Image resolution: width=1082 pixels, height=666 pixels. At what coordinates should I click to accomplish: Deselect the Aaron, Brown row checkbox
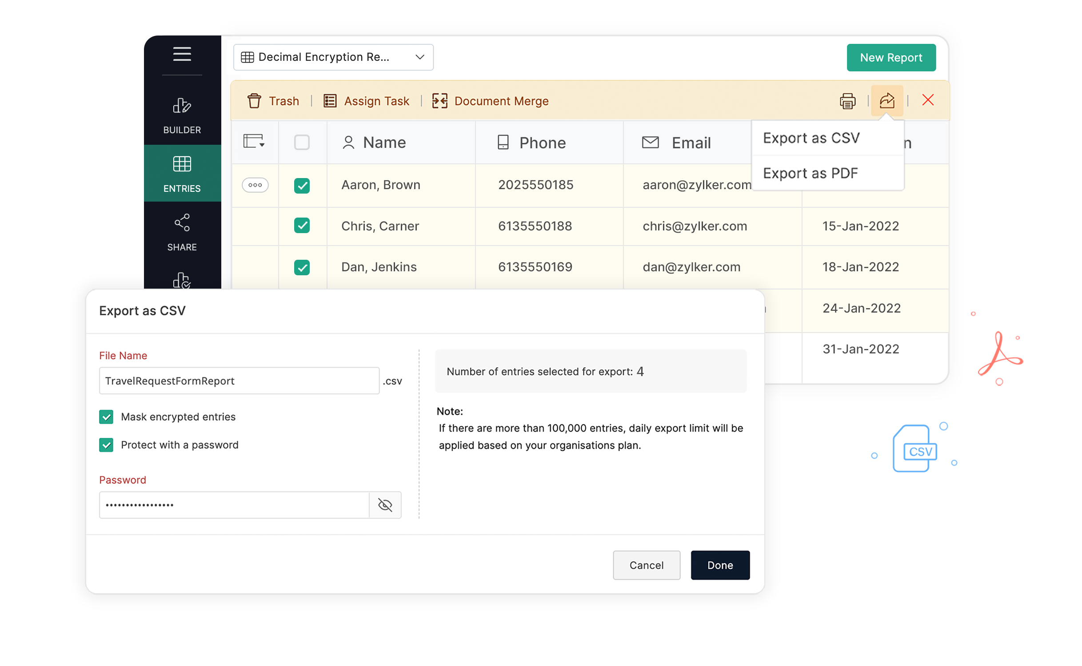click(302, 185)
